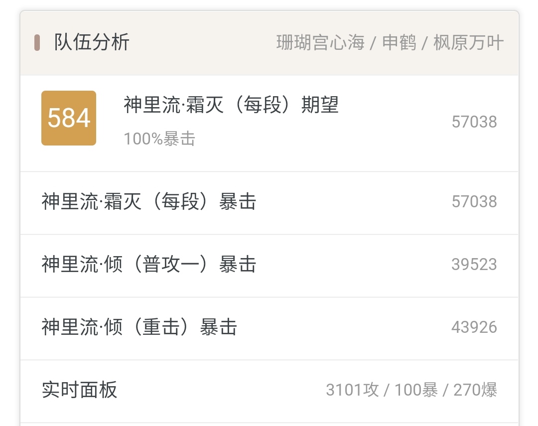Select the 队伍分析 section title
This screenshot has height=426, width=538.
[92, 42]
